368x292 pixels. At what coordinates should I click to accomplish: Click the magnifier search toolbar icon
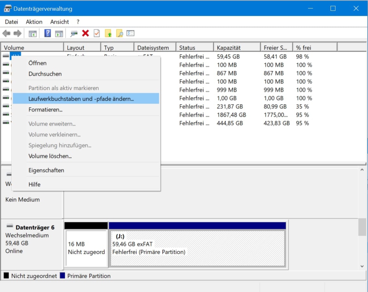pyautogui.click(x=119, y=33)
